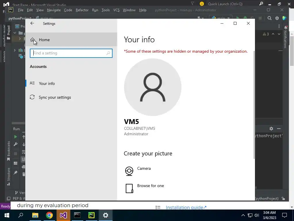Screen dimensions: 294x221
Task: Open volume control in system tray
Action: coord(257,215)
